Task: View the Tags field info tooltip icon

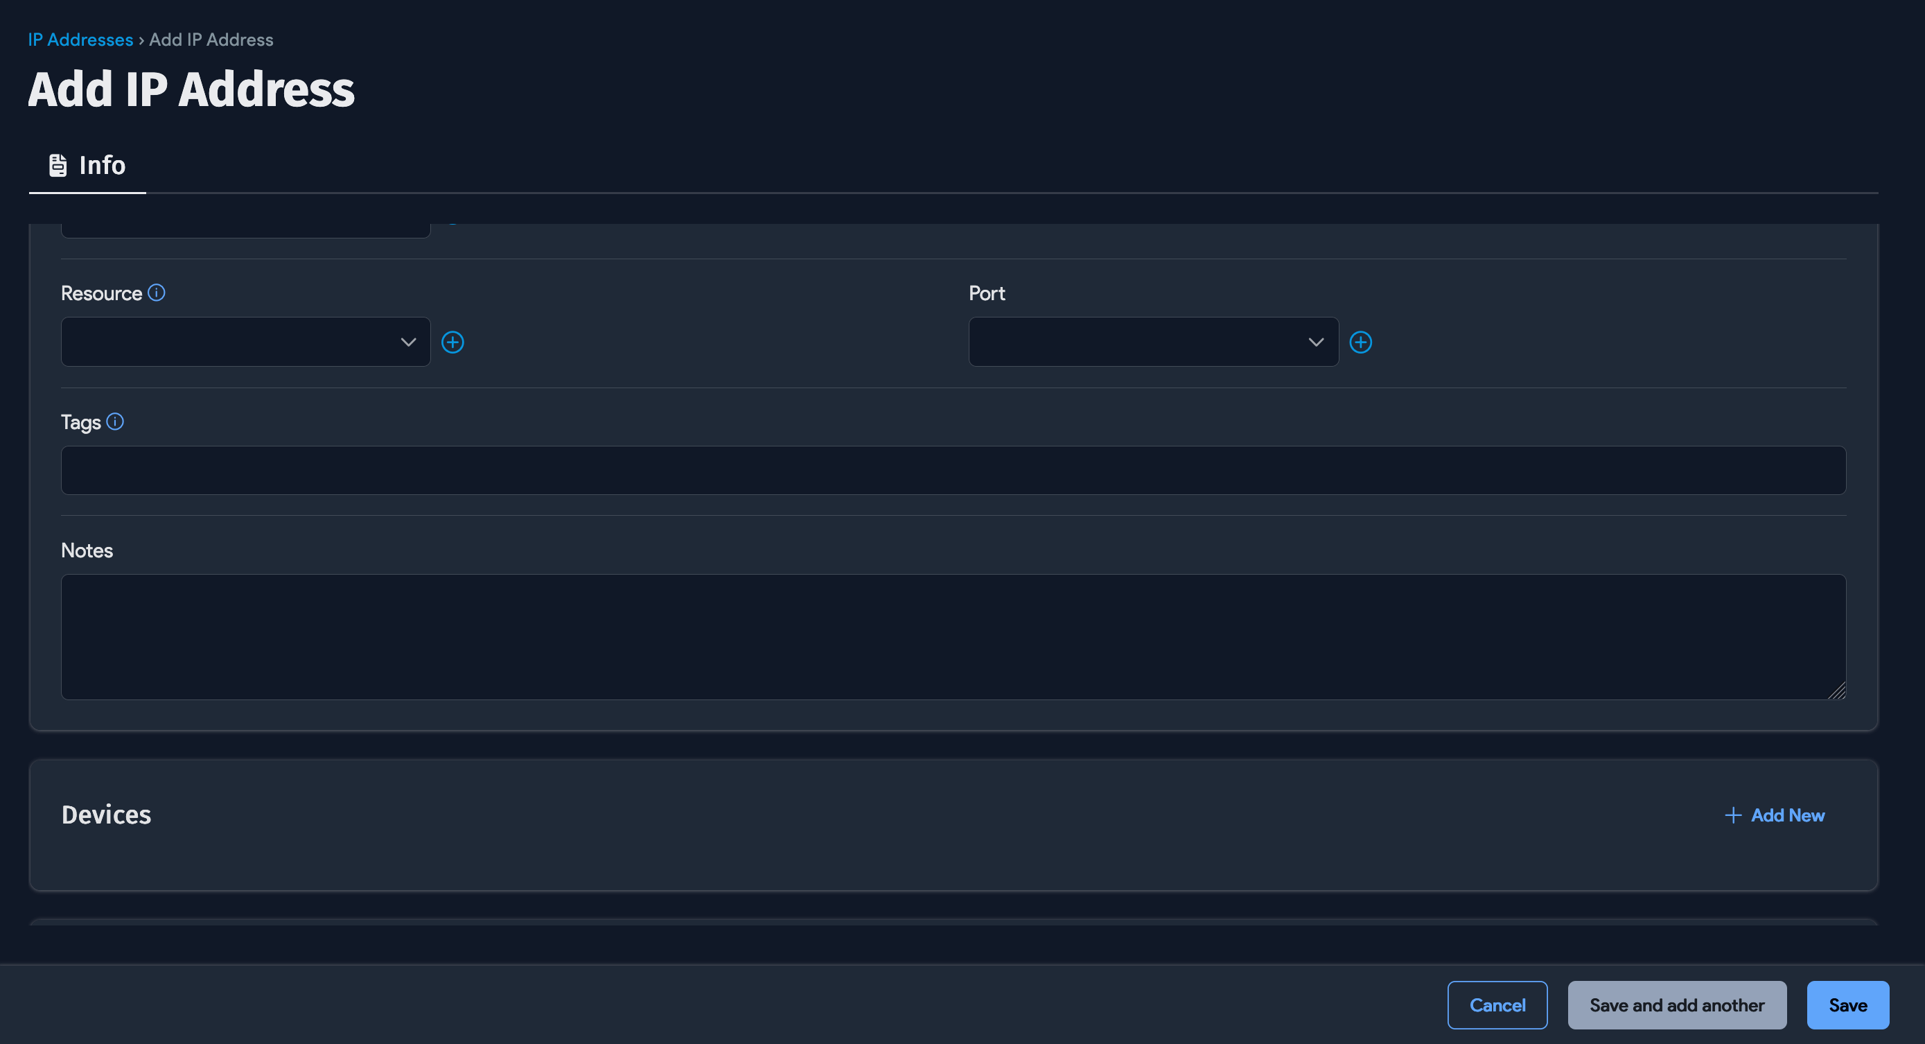Action: coord(115,421)
